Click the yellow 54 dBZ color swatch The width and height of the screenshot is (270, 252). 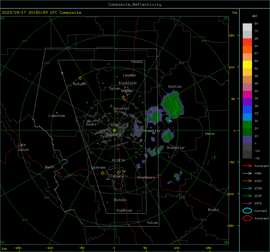point(247,64)
